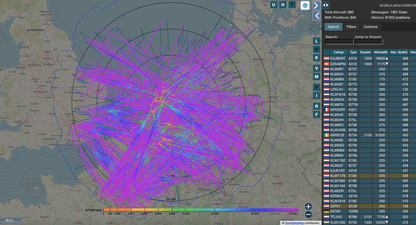Toggle the P persistence button
The image size is (416, 225).
click(316, 87)
